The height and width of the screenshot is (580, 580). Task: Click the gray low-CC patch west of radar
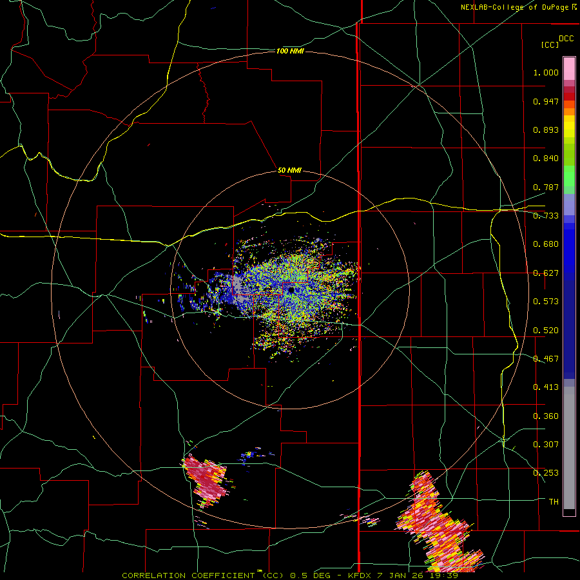point(240,289)
